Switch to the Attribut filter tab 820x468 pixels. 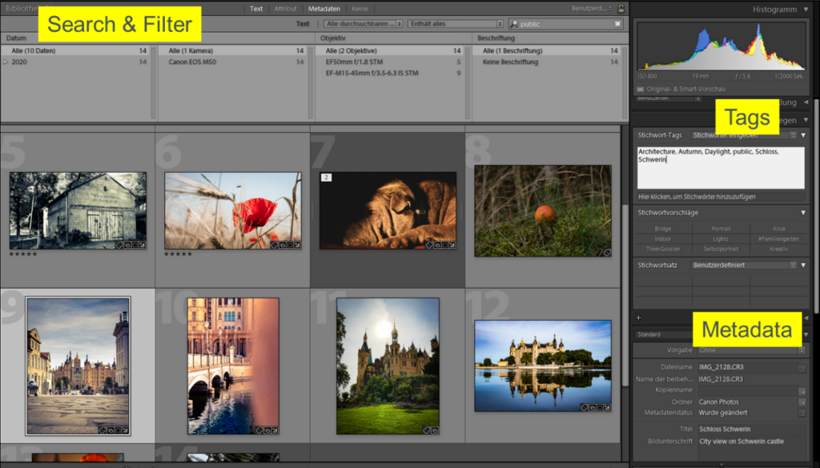point(285,9)
